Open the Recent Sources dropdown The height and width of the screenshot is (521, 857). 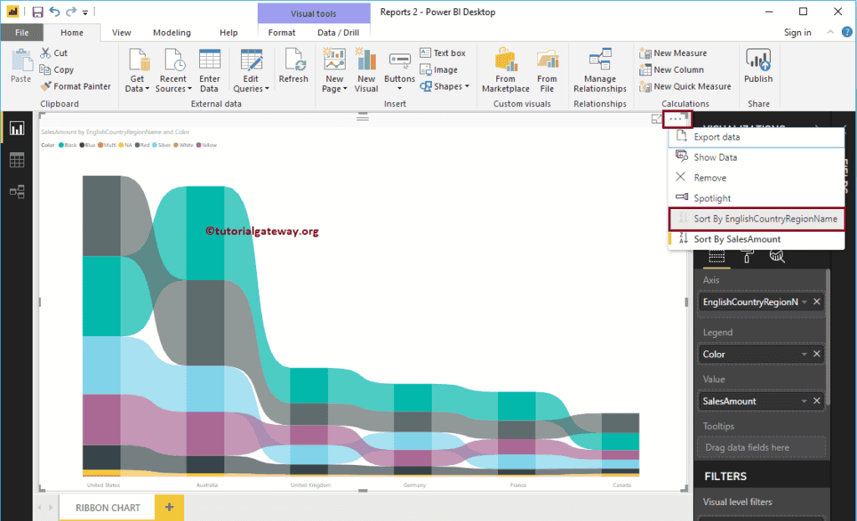173,70
